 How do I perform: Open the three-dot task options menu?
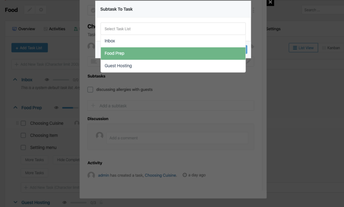point(253,10)
